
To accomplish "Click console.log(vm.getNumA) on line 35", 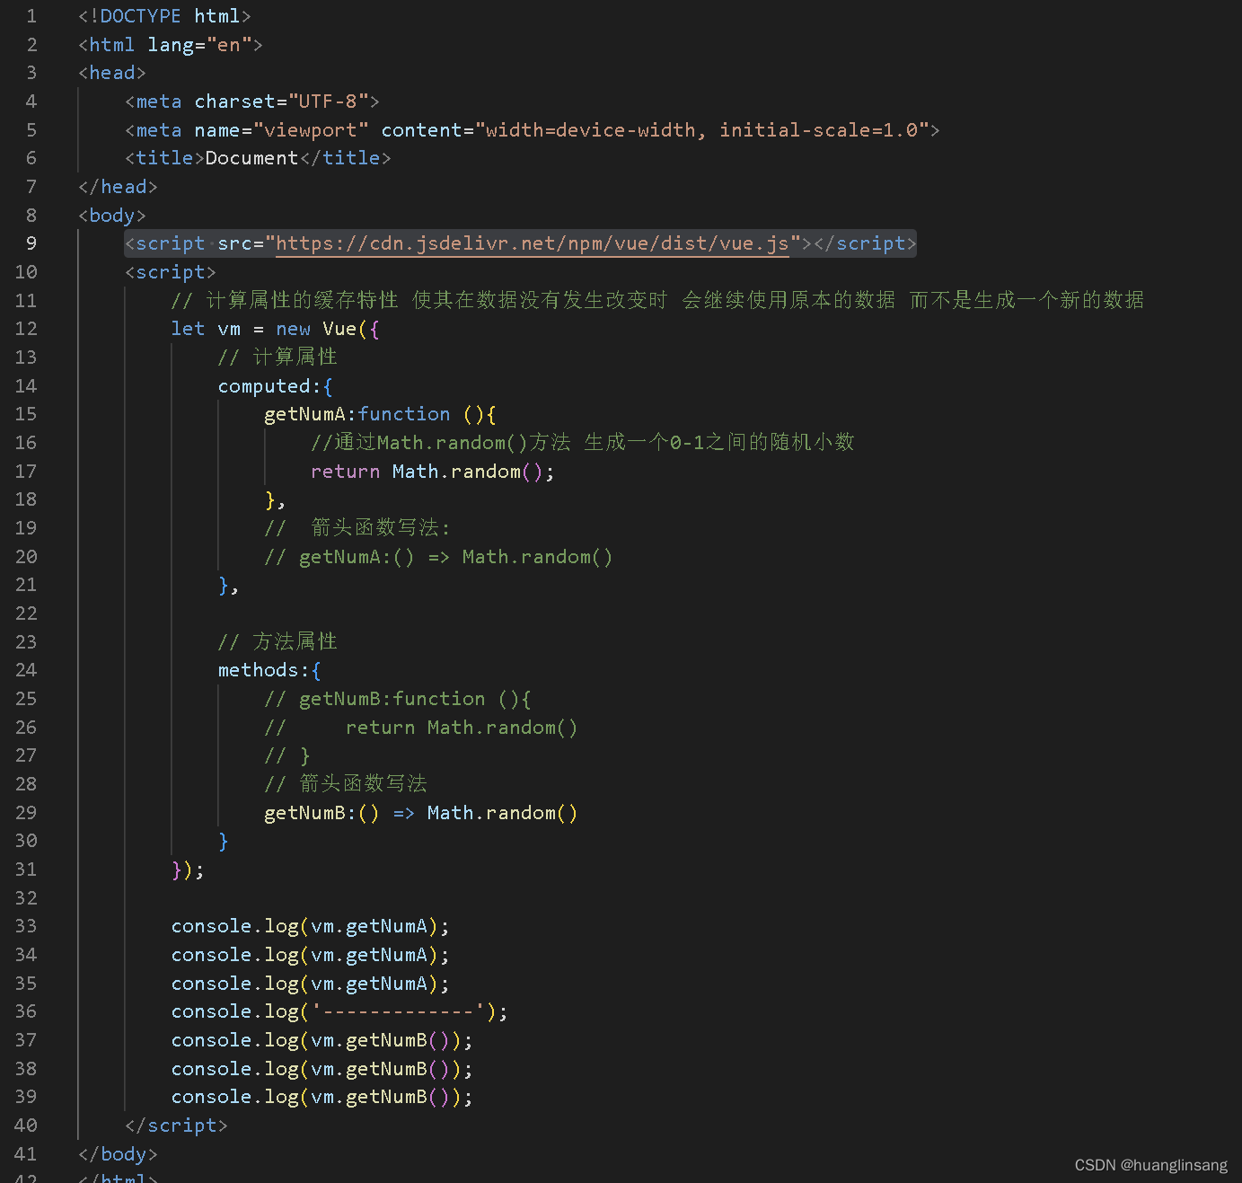I will pos(310,984).
